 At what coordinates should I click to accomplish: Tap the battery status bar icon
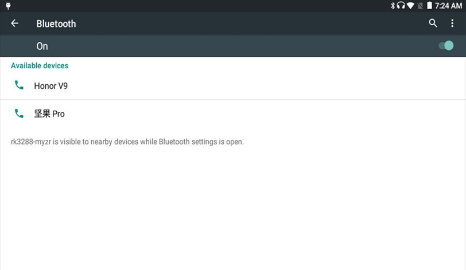pos(429,5)
